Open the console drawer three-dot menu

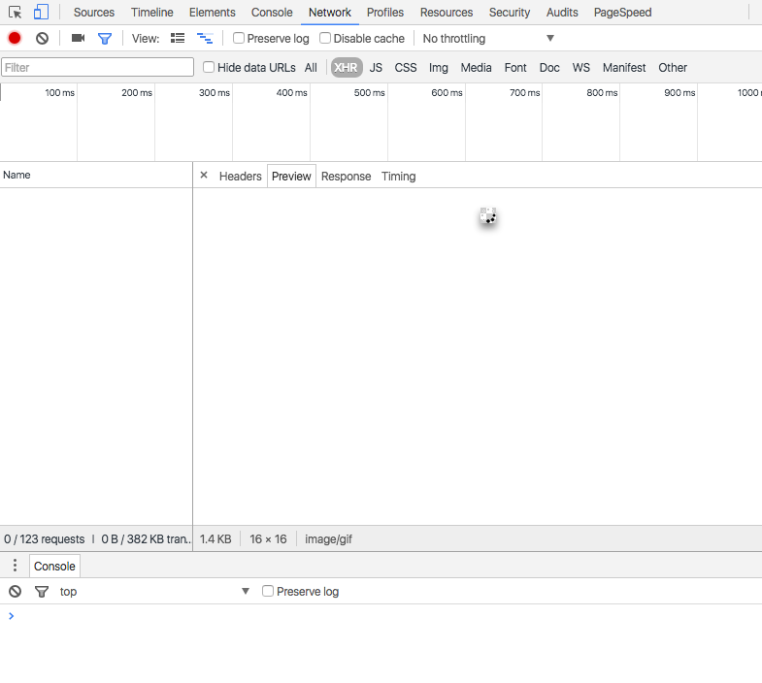pyautogui.click(x=15, y=566)
